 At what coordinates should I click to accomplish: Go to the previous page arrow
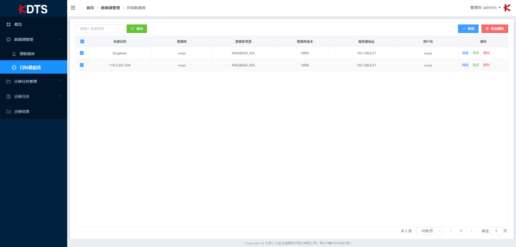(451, 231)
